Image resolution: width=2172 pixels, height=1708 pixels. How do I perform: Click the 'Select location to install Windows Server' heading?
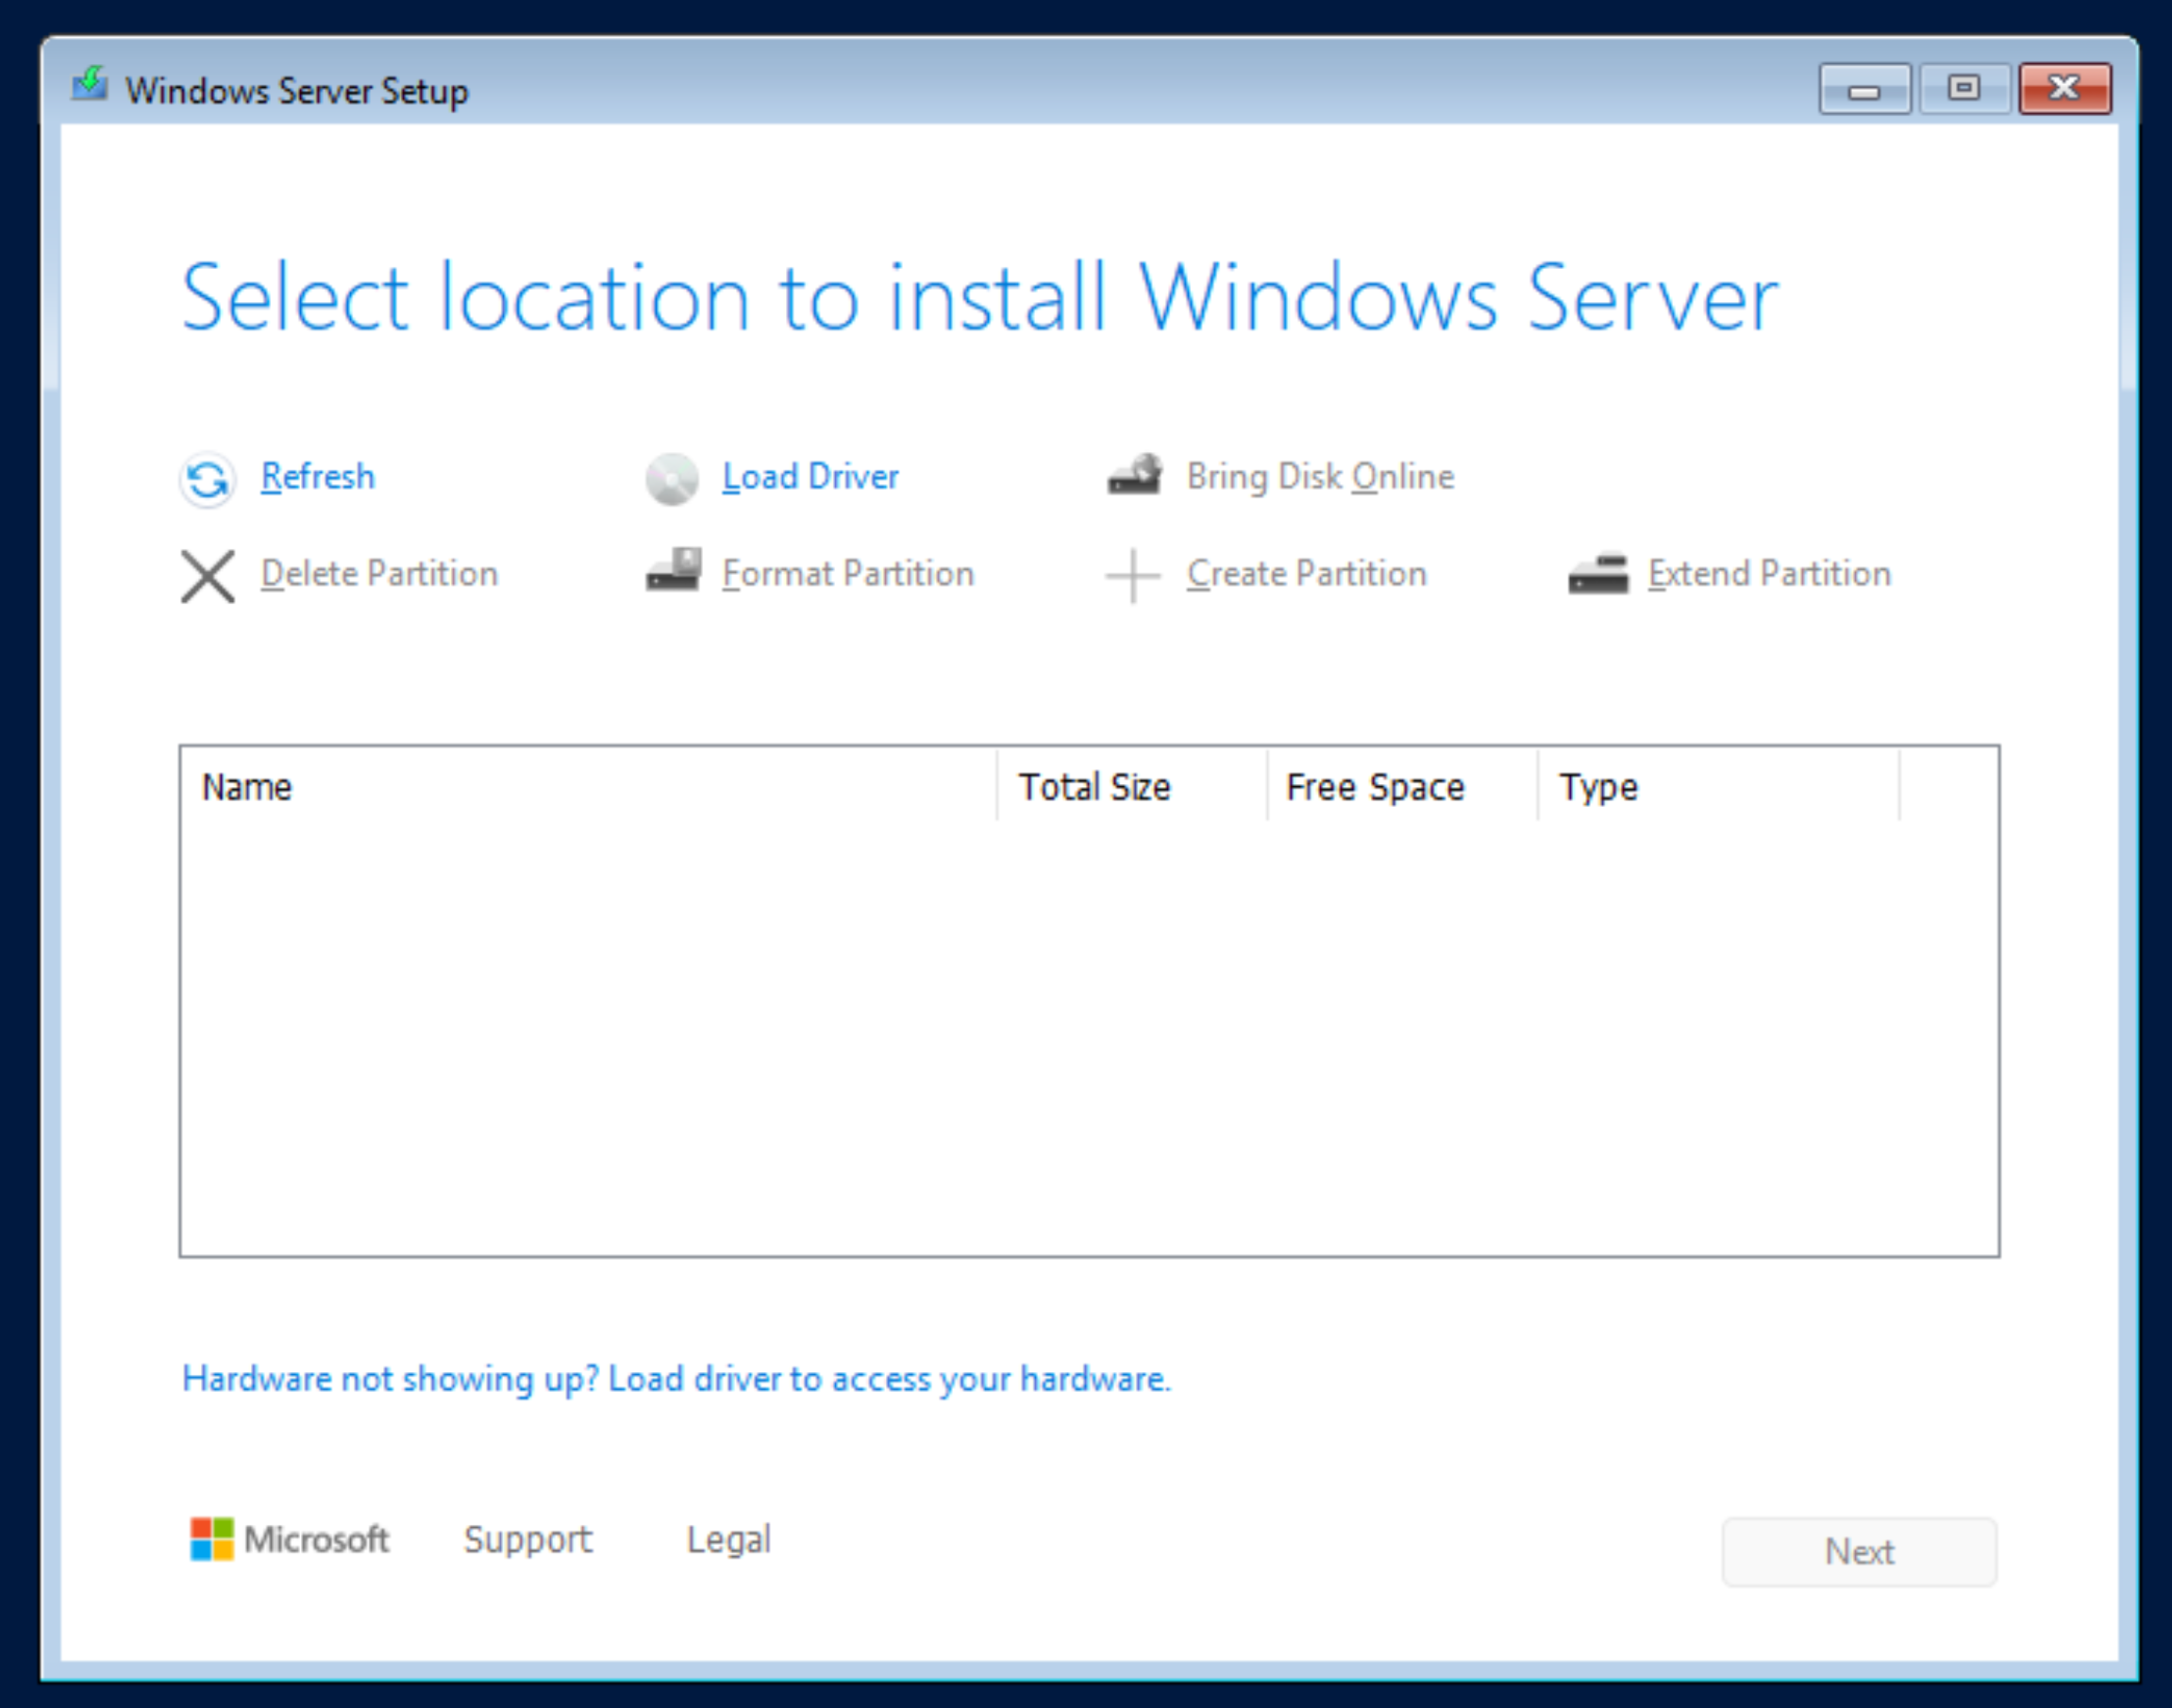tap(980, 297)
